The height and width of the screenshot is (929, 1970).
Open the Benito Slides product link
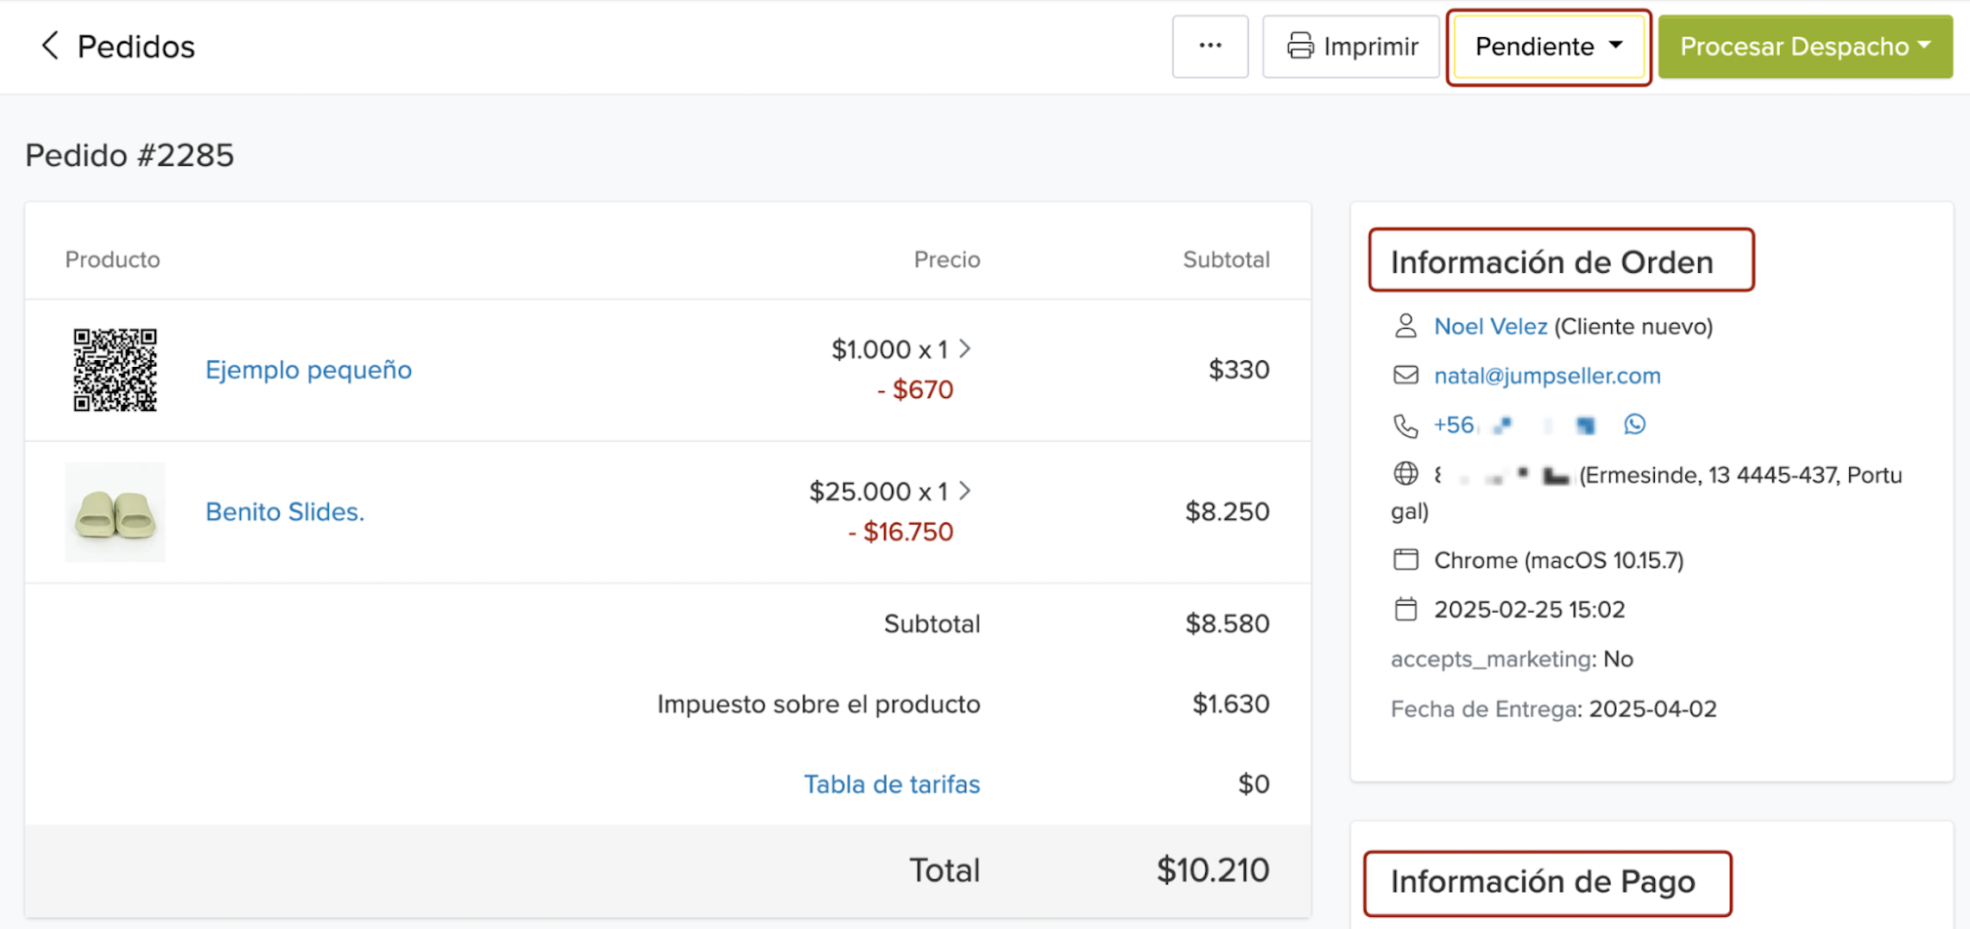coord(285,512)
